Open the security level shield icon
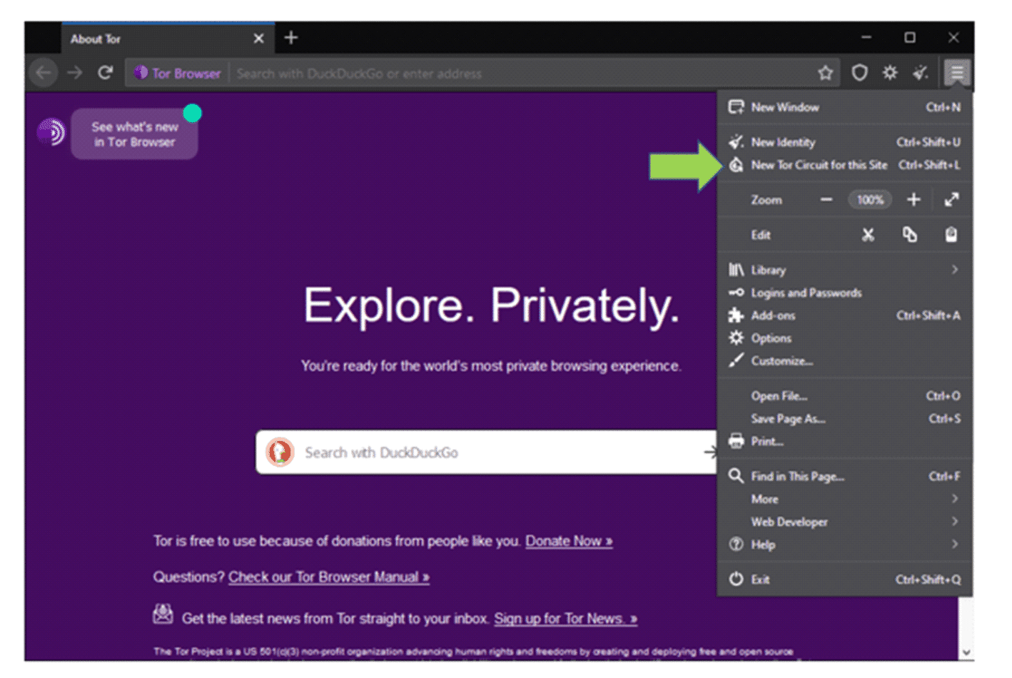This screenshot has height=678, width=1012. click(860, 73)
